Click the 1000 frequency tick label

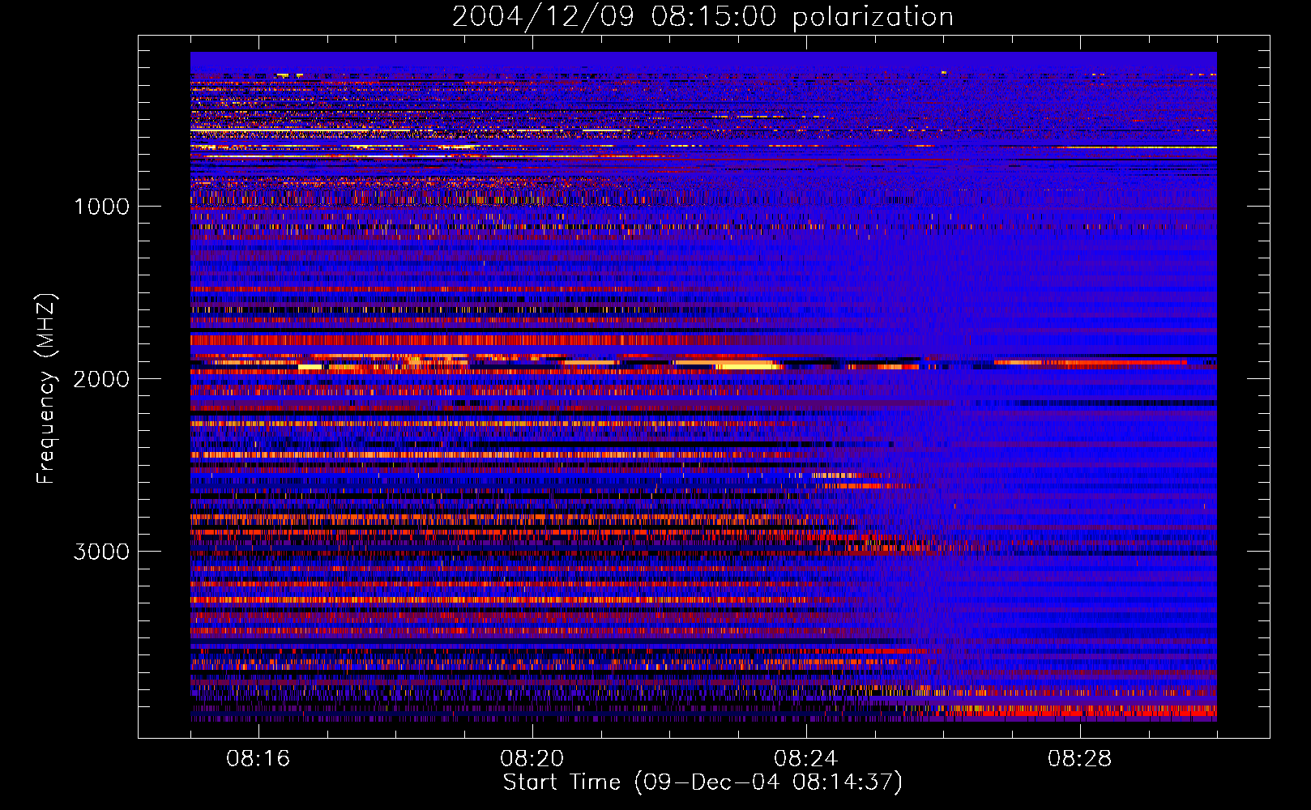pyautogui.click(x=102, y=207)
